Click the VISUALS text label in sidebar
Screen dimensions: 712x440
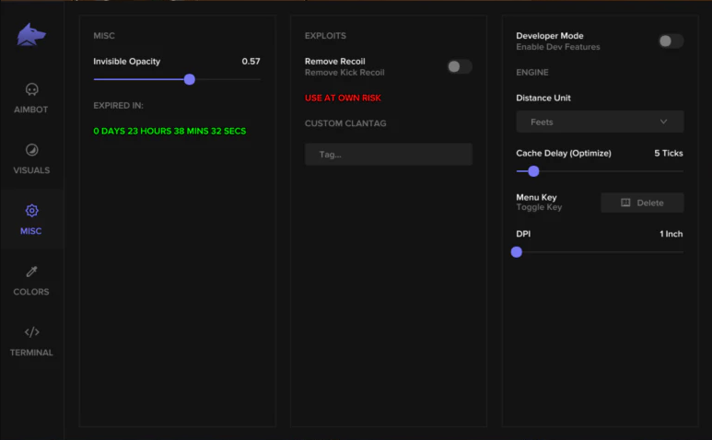coord(31,170)
